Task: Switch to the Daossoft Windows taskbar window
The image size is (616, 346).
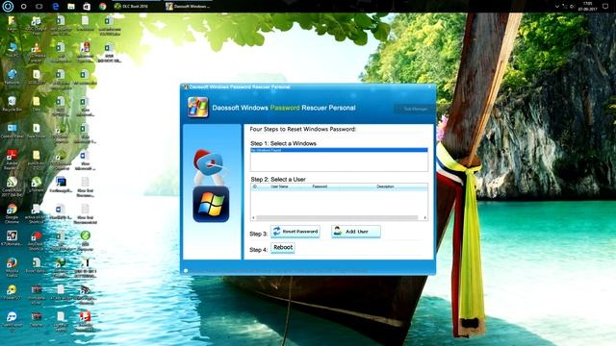Action: [188, 7]
